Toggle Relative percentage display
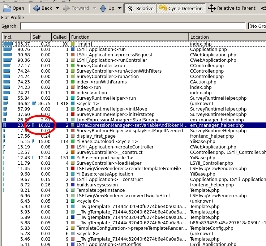This screenshot has width=266, height=246. click(x=141, y=8)
